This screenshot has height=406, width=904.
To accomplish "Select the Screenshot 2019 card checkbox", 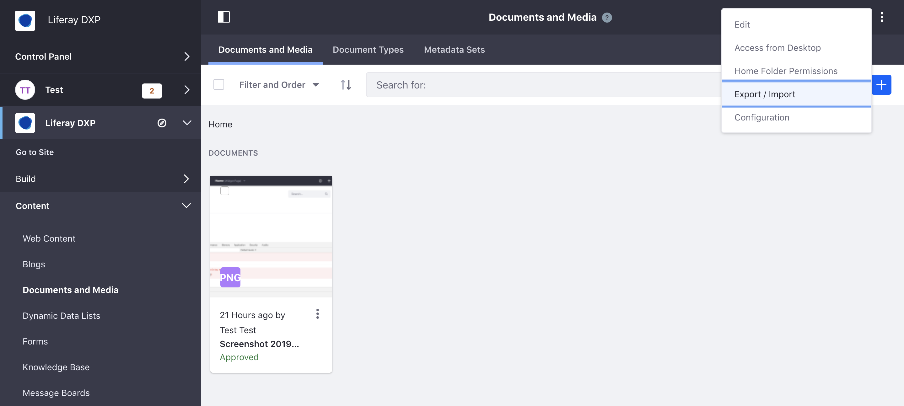I will [x=225, y=190].
